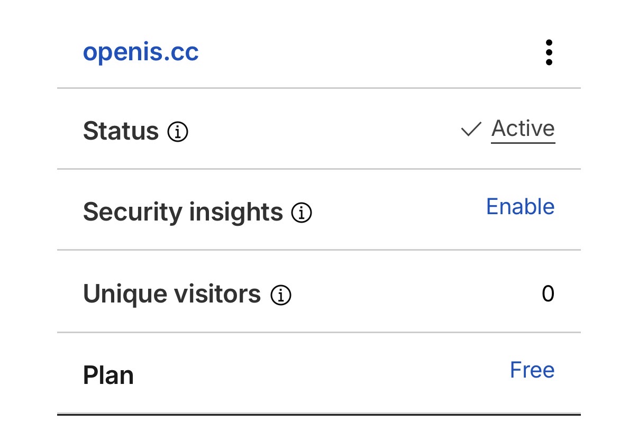Click the divider line below the openis.cc header
Viewport: 638px width, 431px height.
pyautogui.click(x=318, y=88)
